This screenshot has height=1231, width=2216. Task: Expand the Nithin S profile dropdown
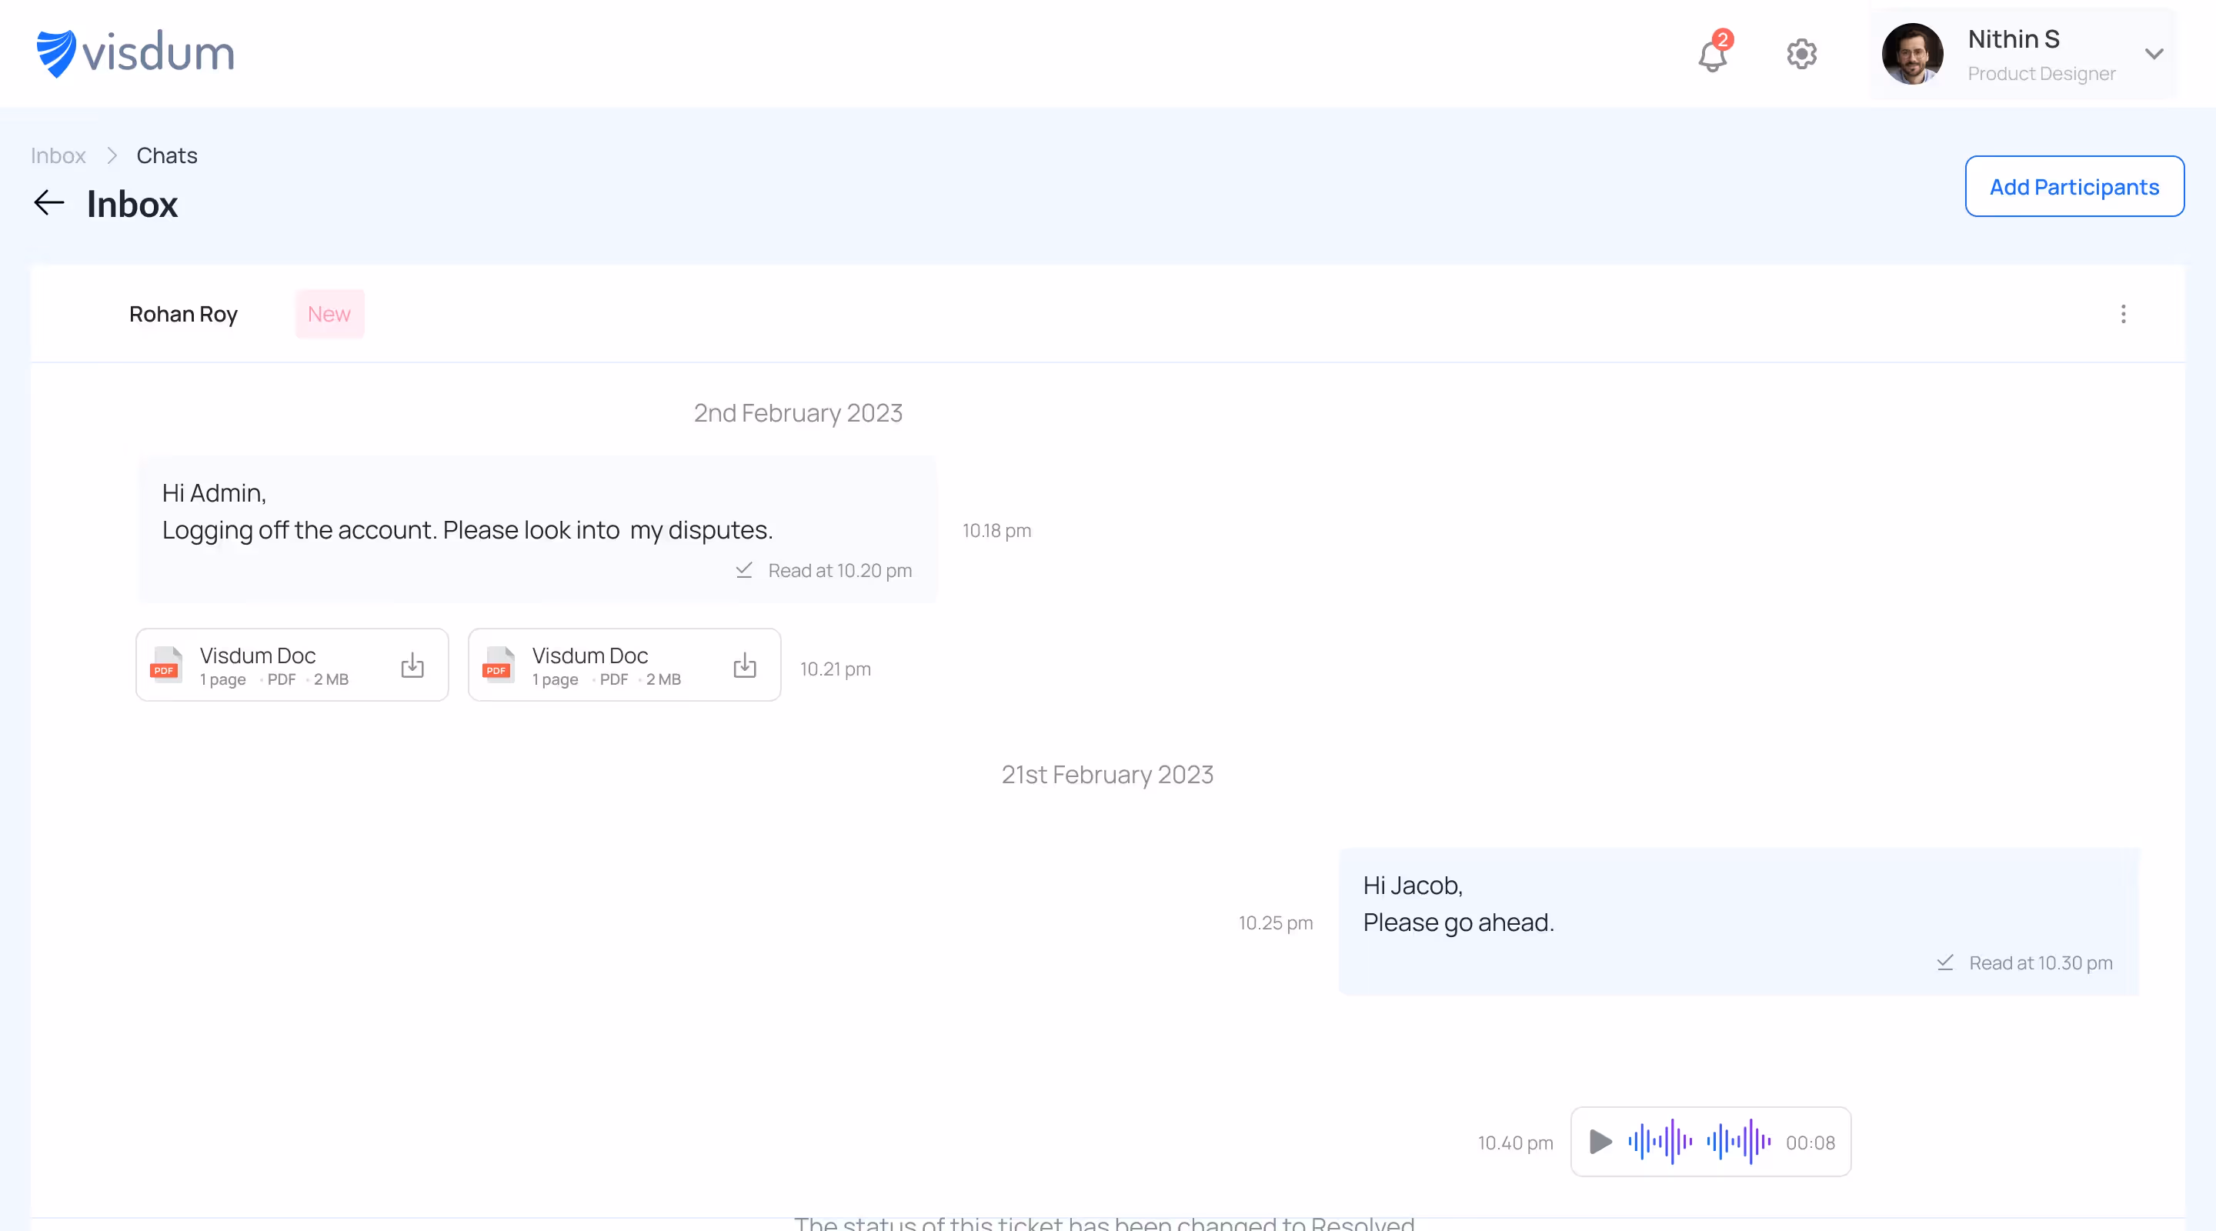2154,54
